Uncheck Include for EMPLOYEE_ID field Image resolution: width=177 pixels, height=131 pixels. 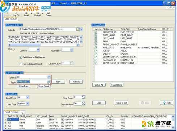(x=96, y=32)
